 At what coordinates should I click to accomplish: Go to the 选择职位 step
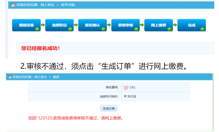[59, 25]
